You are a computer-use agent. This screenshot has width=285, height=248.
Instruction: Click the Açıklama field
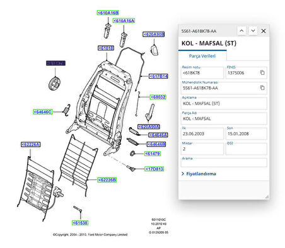pyautogui.click(x=224, y=103)
